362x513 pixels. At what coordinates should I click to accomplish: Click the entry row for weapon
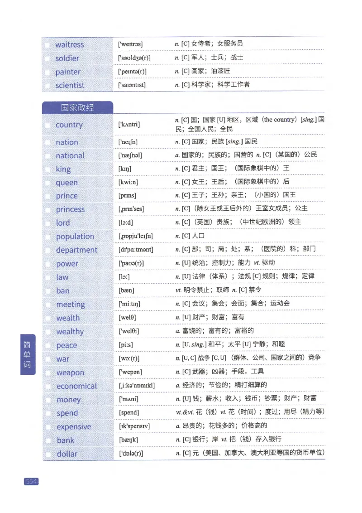click(181, 372)
